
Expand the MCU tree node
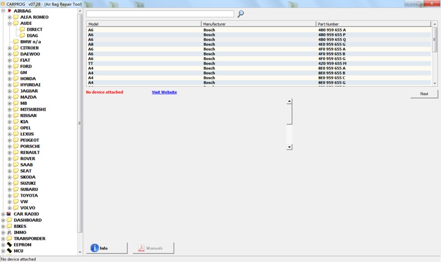pyautogui.click(x=3, y=251)
